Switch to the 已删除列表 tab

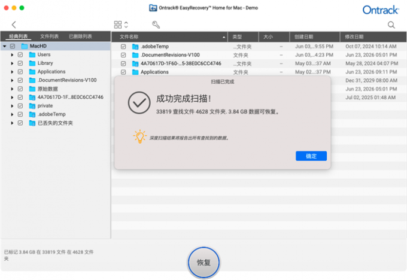(80, 36)
